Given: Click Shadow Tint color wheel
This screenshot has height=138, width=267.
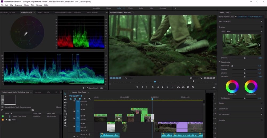Looking at the screenshot, I should (232, 87).
